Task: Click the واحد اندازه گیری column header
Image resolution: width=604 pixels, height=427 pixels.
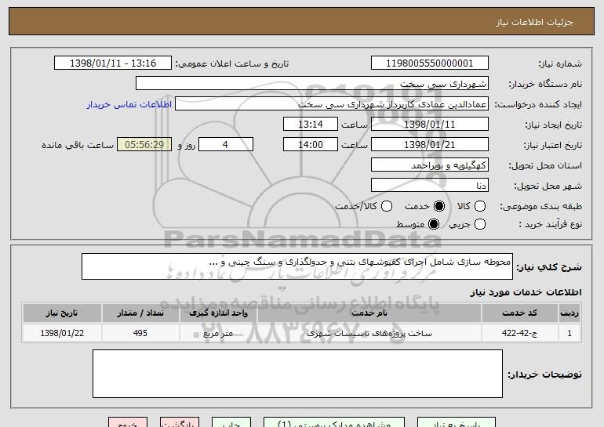Action: (x=218, y=313)
